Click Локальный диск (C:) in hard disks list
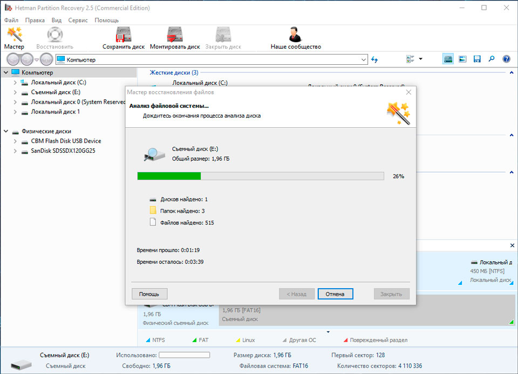Screen dimensions: 518x374 click(200, 83)
